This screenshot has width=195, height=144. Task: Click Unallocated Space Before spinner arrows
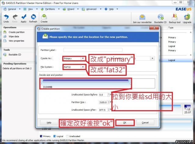[x=108, y=95]
